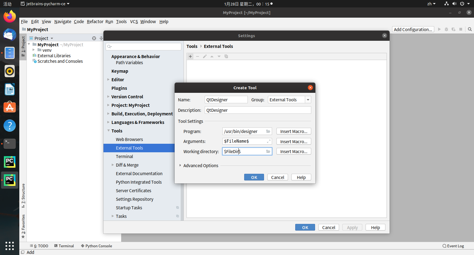Expand the Arguments field editor

click(x=268, y=141)
